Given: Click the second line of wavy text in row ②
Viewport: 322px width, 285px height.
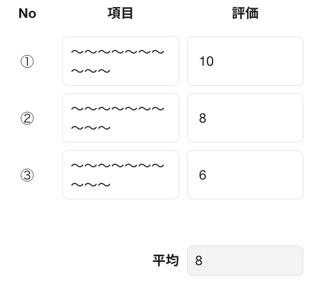Looking at the screenshot, I should (x=91, y=128).
